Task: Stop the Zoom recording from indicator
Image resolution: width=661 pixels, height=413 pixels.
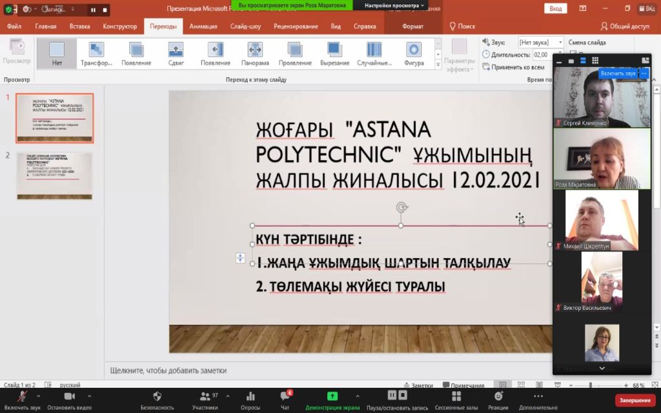Action: pyautogui.click(x=105, y=10)
